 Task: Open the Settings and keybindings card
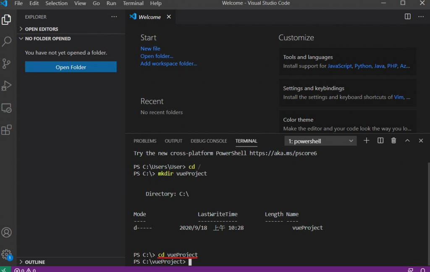tap(347, 93)
